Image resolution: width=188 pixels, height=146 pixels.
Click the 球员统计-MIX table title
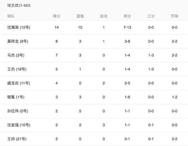[19, 6]
